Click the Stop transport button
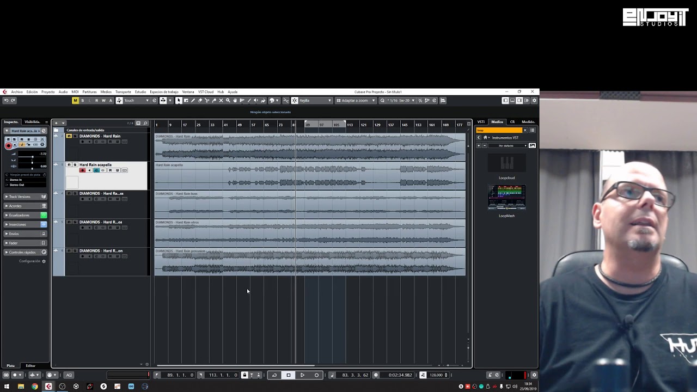 tap(289, 375)
